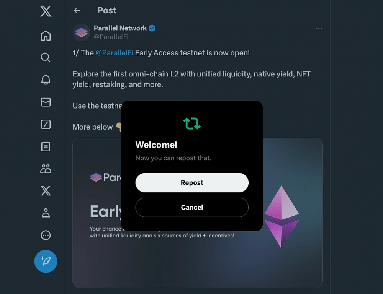
Task: Go to Home via house icon
Action: pos(46,36)
